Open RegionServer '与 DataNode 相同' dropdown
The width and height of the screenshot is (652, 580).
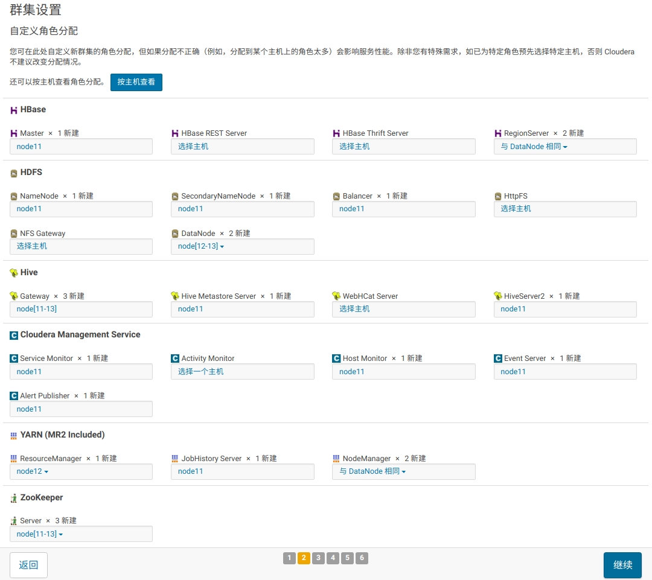point(534,146)
